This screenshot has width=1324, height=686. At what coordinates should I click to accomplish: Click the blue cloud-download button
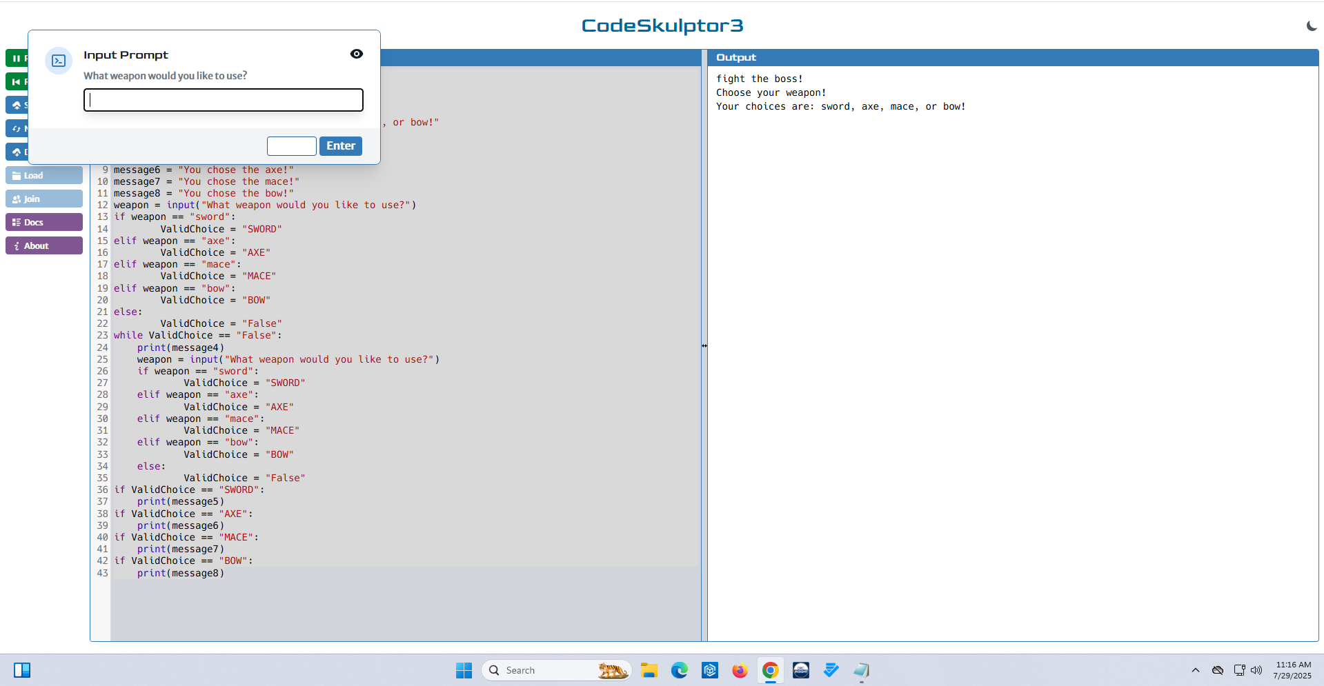(17, 152)
